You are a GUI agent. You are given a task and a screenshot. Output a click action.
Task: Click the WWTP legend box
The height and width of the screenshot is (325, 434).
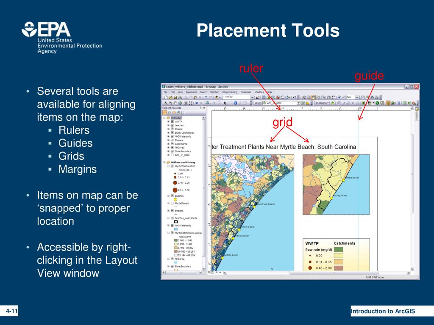point(336,254)
